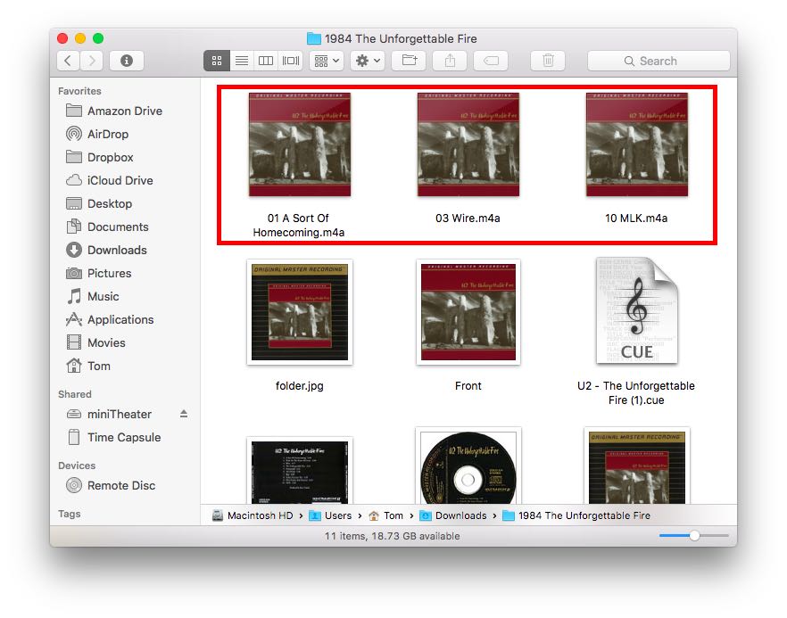Select the U2 Unforgettable Fire (1).cue file
787x618 pixels.
(x=637, y=310)
